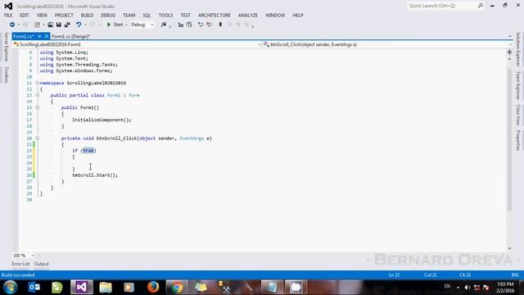The image size is (524, 295).
Task: Click the vertical editor scrollbar thumb
Action: tap(509, 140)
